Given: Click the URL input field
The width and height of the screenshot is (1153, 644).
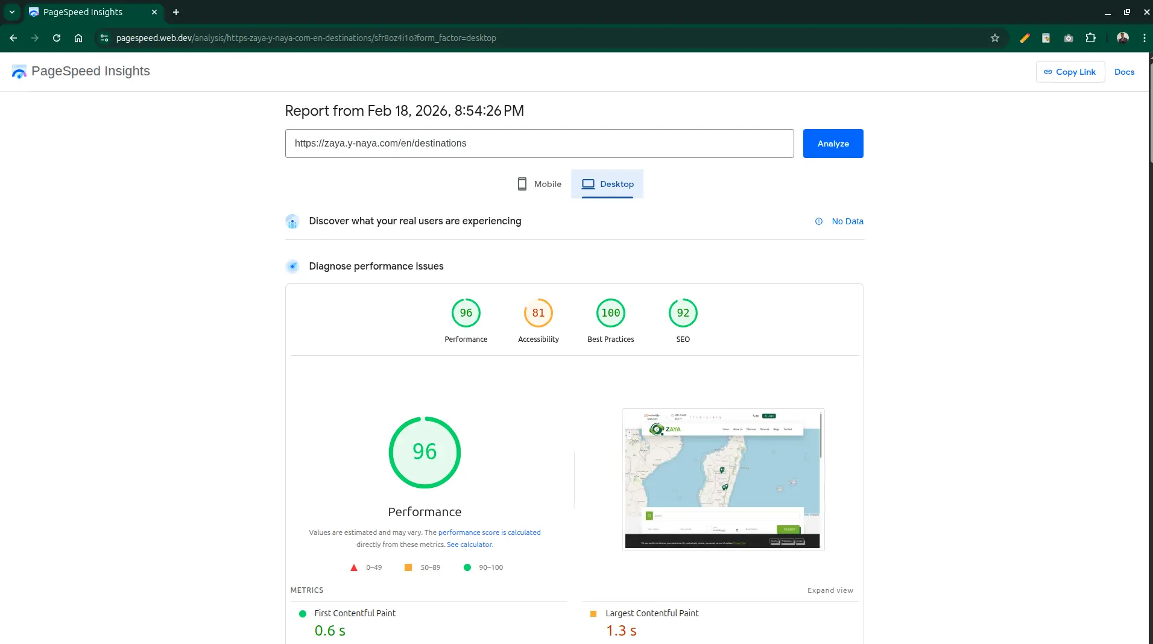Looking at the screenshot, I should point(539,144).
